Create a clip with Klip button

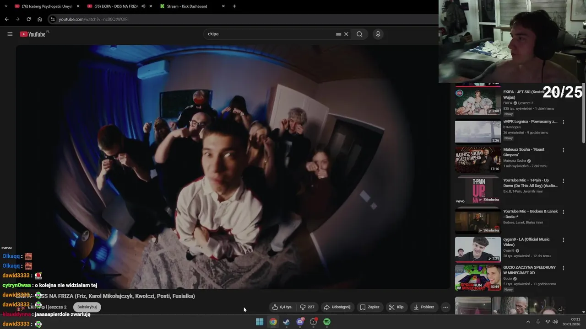[396, 307]
